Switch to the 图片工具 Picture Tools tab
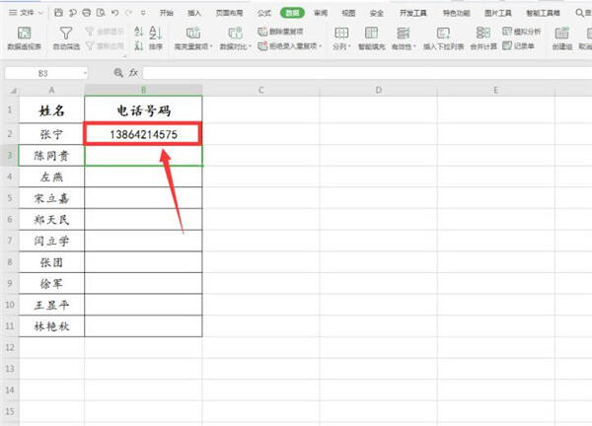 [498, 13]
